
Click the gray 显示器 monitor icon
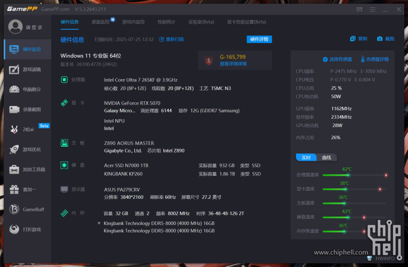(64, 189)
